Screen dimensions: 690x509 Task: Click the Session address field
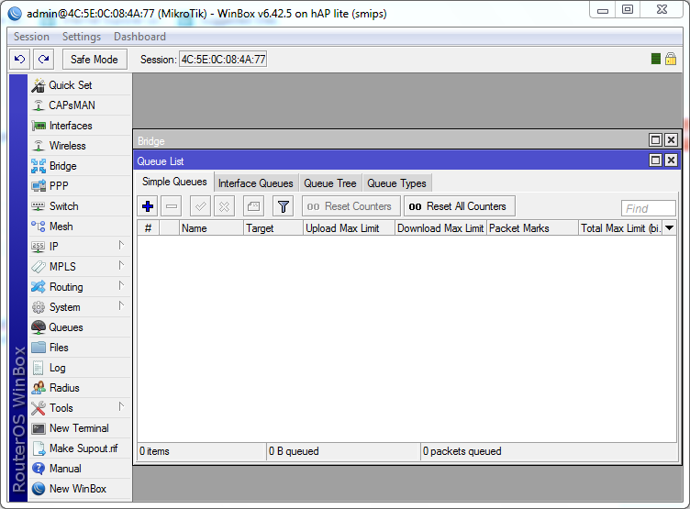(x=223, y=60)
